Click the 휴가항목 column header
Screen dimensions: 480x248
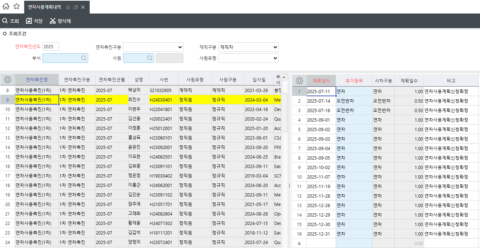point(354,80)
